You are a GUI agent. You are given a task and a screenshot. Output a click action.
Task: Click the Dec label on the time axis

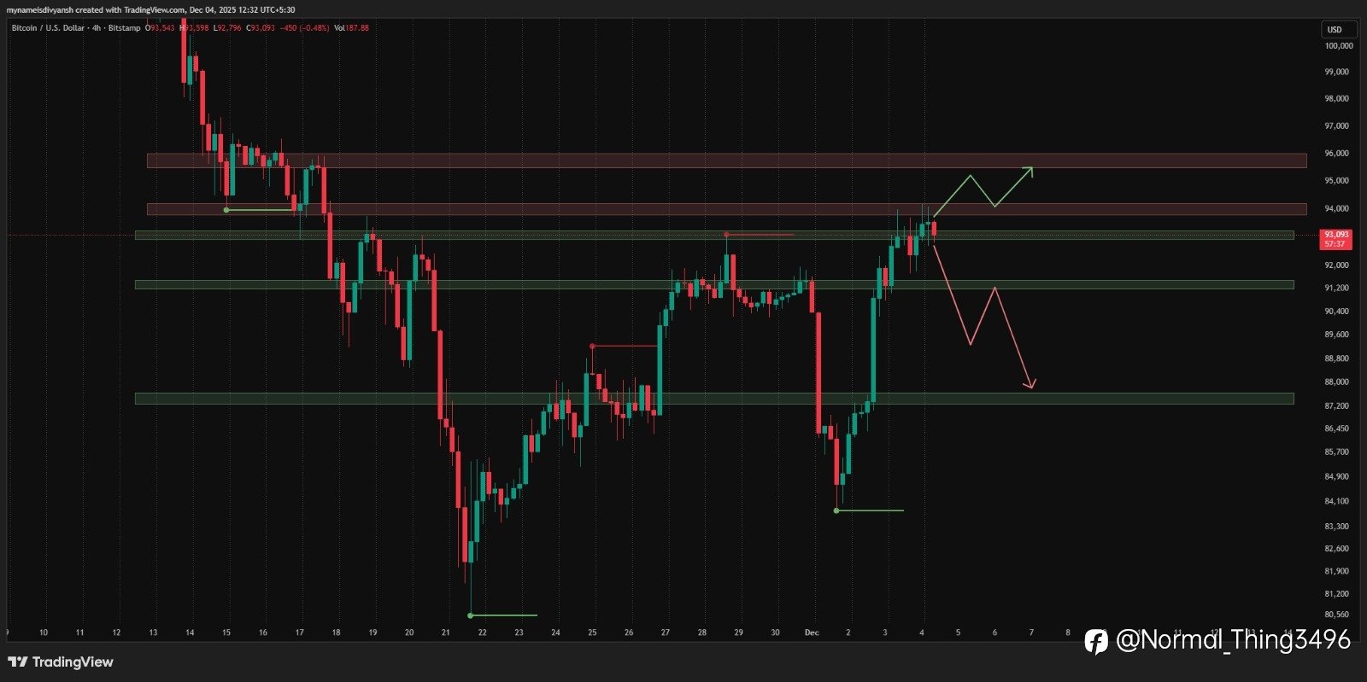tap(812, 632)
